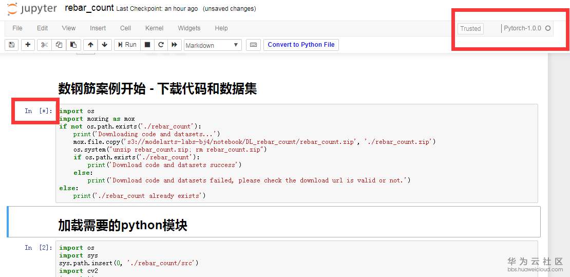
Task: Click the Jupyter logo
Action: (33, 9)
